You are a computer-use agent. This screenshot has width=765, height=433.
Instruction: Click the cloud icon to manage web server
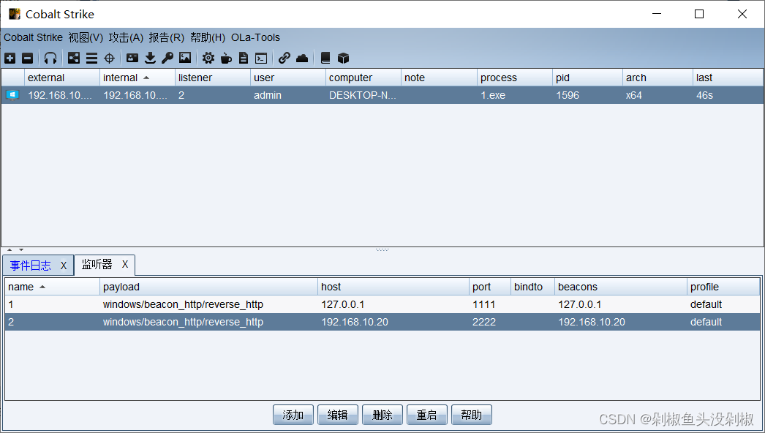[x=302, y=58]
